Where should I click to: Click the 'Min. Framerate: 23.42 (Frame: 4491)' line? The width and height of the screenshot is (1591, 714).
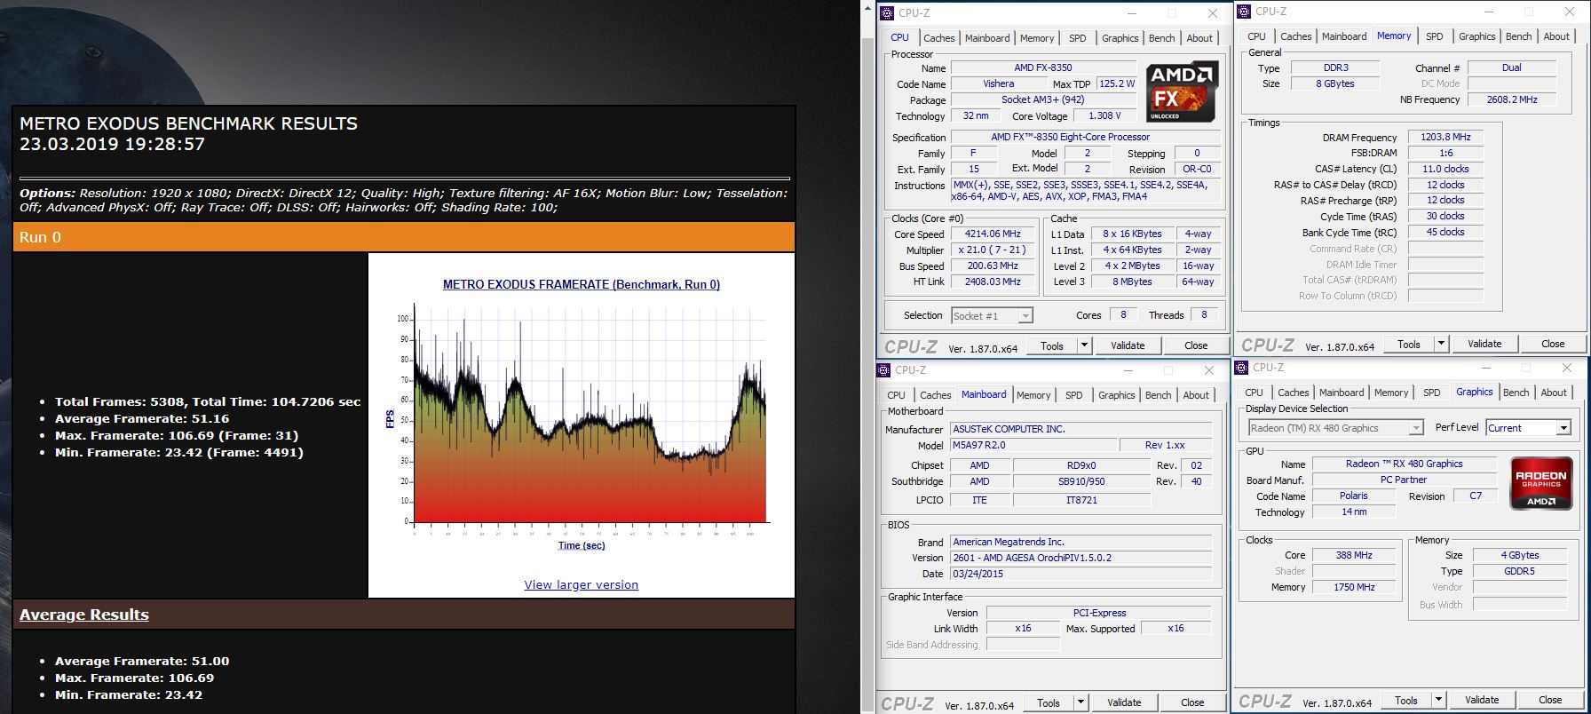tap(179, 452)
